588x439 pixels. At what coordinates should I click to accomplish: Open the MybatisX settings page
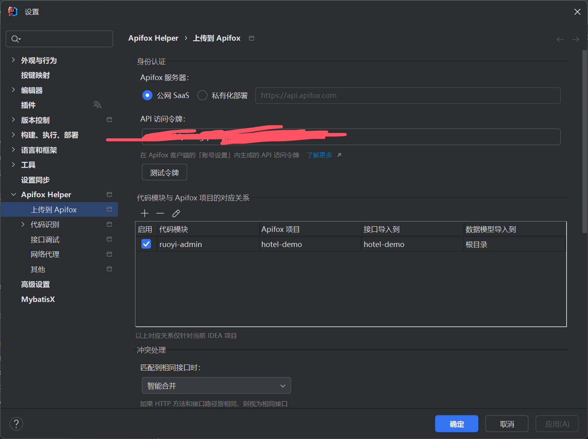(38, 300)
